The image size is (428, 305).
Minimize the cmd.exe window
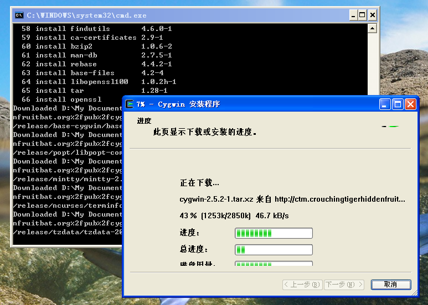(353, 15)
